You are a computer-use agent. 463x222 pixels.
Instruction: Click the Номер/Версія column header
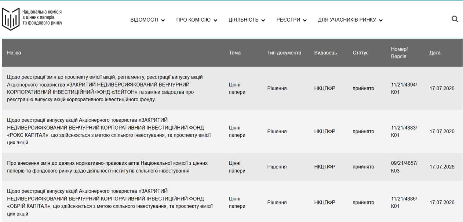coord(399,53)
